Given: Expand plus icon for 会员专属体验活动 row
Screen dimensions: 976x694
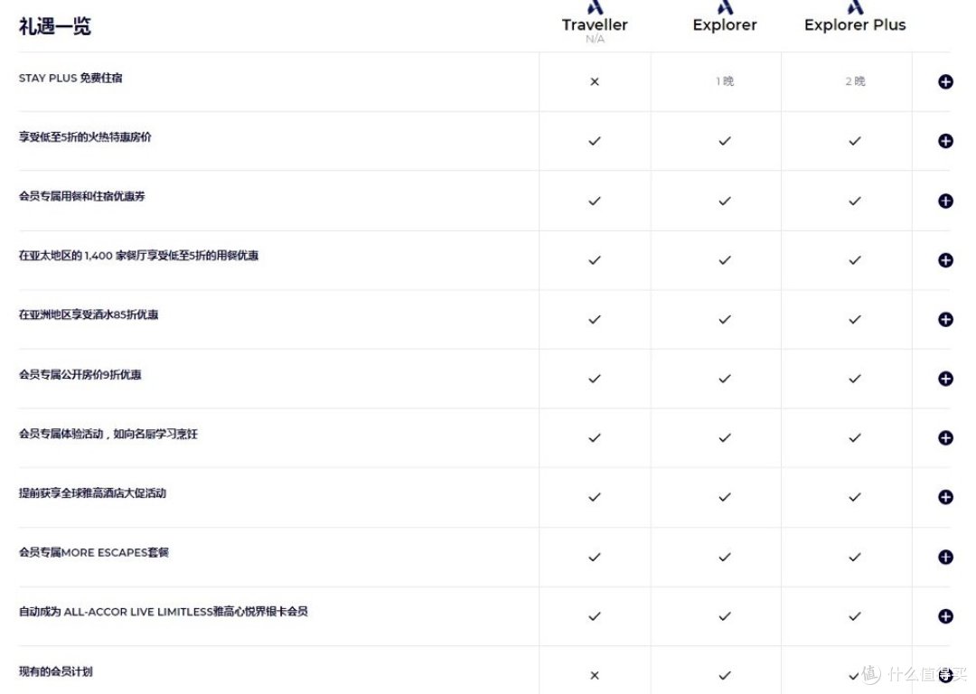Looking at the screenshot, I should point(945,438).
